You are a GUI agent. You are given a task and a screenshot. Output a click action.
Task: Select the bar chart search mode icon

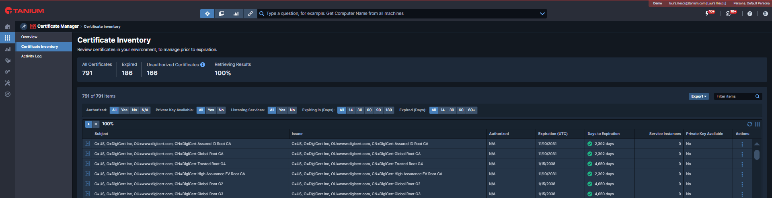tap(236, 14)
